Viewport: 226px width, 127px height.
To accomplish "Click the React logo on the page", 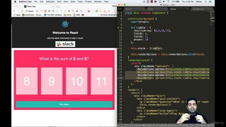I will tap(65, 24).
